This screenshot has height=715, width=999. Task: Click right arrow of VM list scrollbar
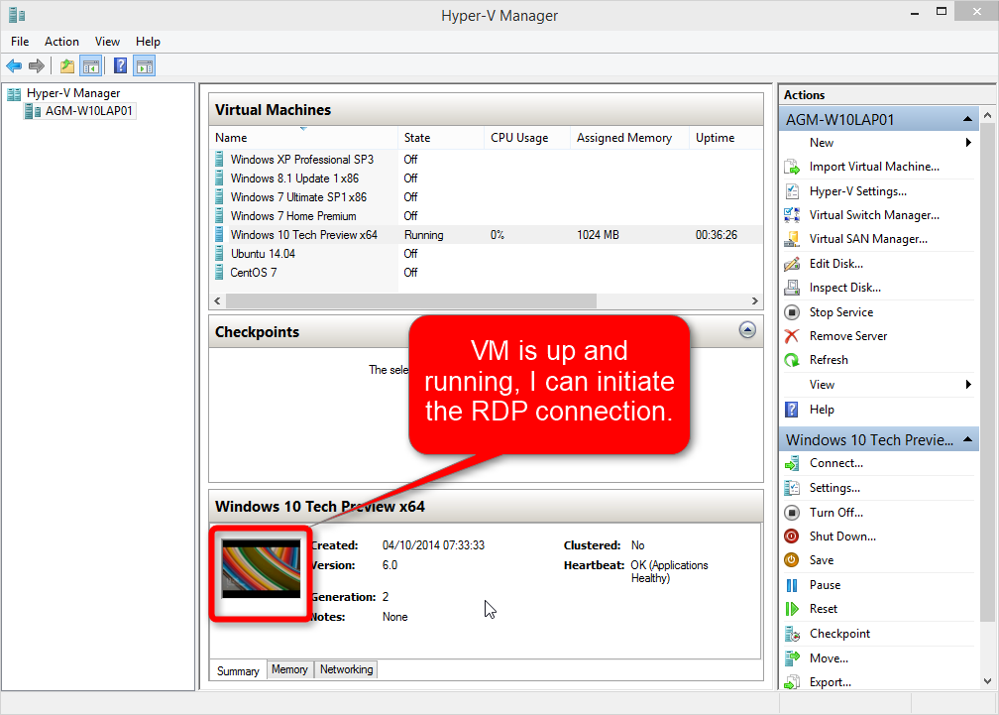pyautogui.click(x=755, y=300)
